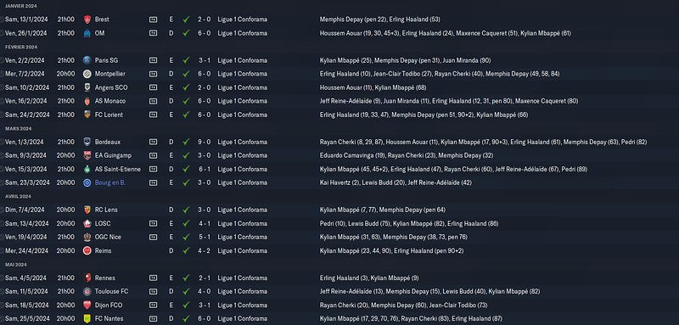679x325 pixels.
Task: Open the AS Monaco team name
Action: [110, 101]
